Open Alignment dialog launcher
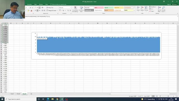Screen dimensions: 179x101 click(58, 13)
